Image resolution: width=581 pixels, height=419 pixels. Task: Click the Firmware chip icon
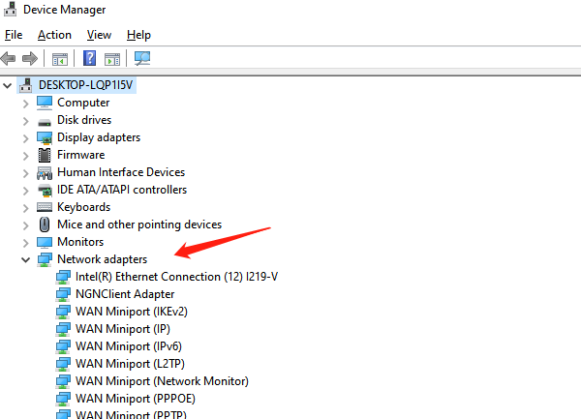coord(45,155)
